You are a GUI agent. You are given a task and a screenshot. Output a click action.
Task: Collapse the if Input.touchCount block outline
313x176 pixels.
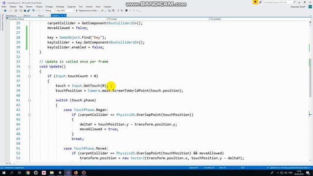(x=29, y=76)
